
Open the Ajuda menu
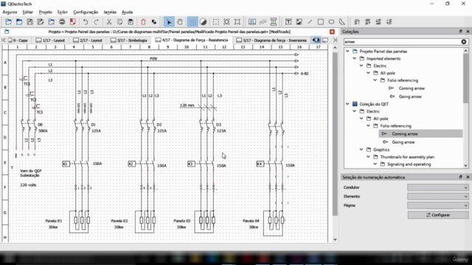[x=128, y=12]
